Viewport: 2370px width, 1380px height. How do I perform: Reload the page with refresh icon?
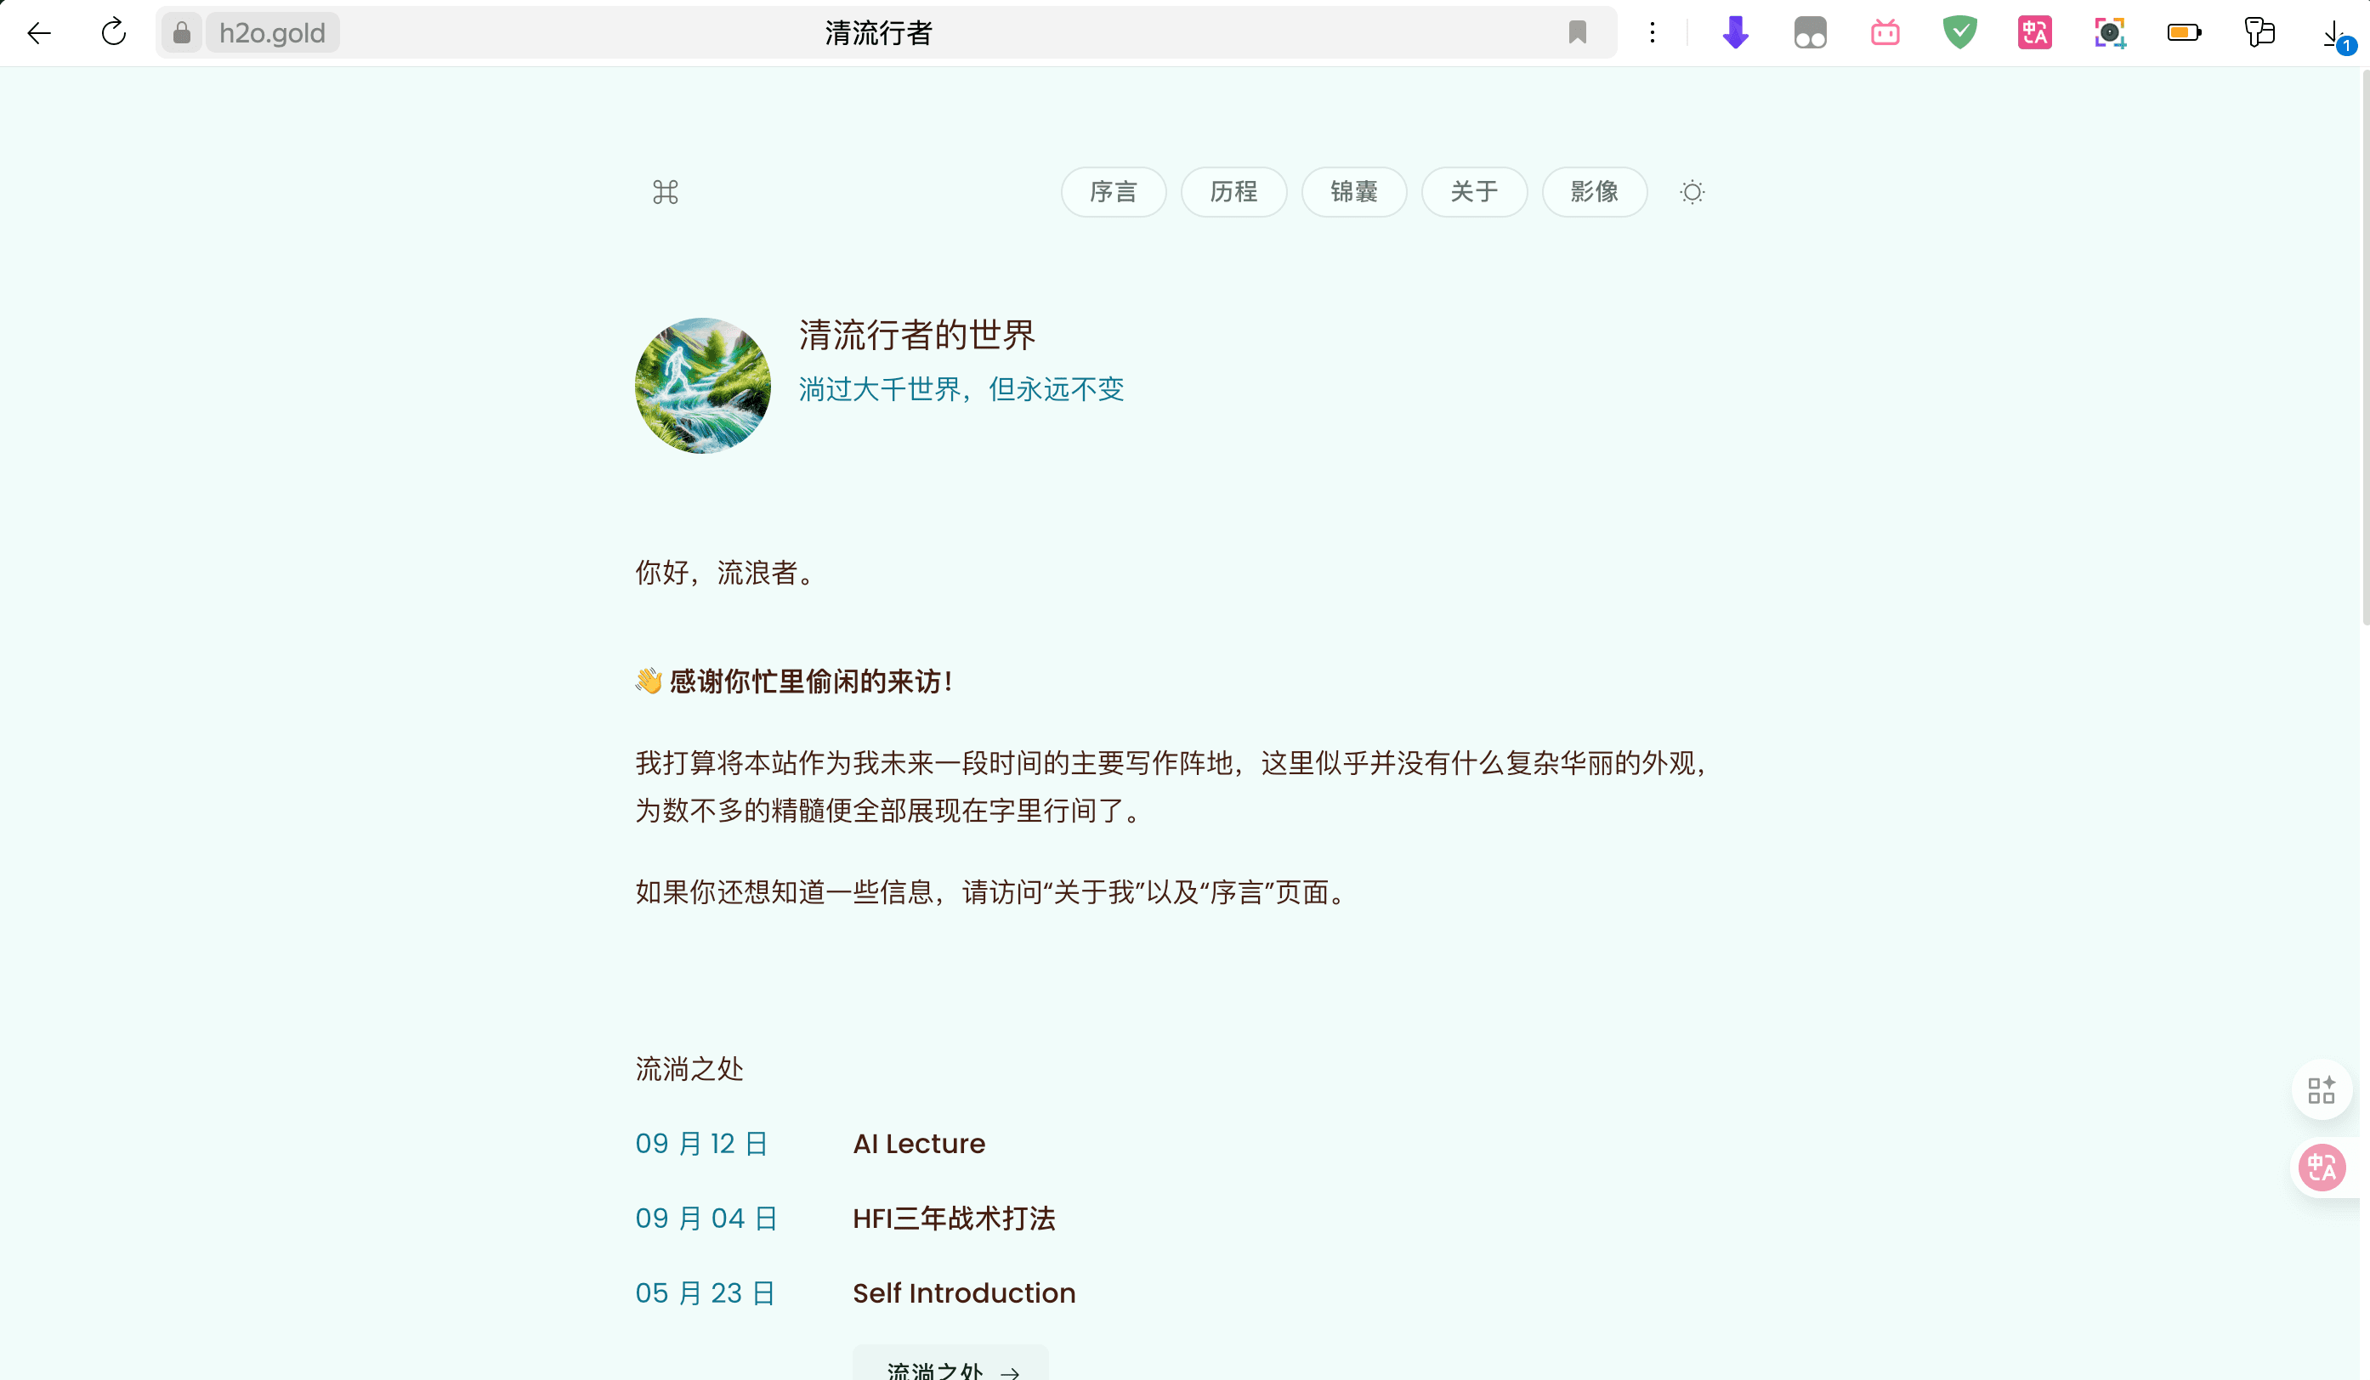pyautogui.click(x=114, y=34)
